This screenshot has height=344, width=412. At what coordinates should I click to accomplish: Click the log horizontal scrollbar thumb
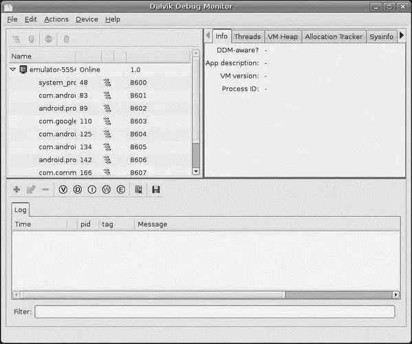pyautogui.click(x=153, y=295)
